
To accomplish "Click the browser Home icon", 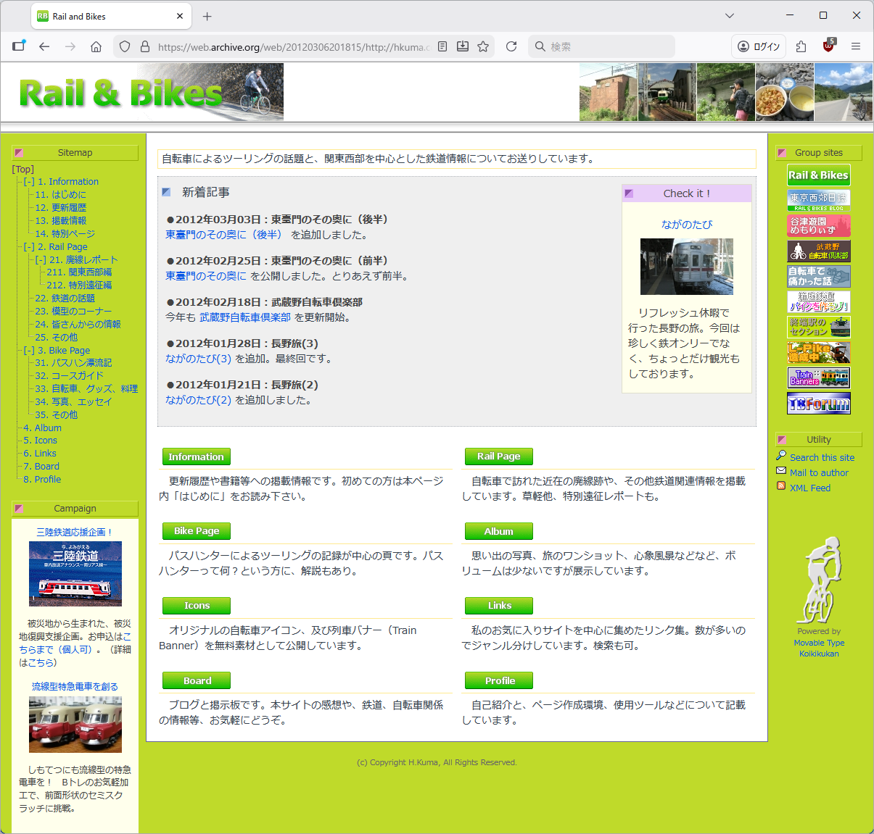I will click(96, 46).
